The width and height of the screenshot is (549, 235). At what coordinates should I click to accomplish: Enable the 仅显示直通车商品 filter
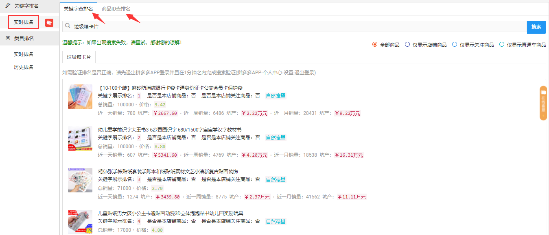coord(502,45)
